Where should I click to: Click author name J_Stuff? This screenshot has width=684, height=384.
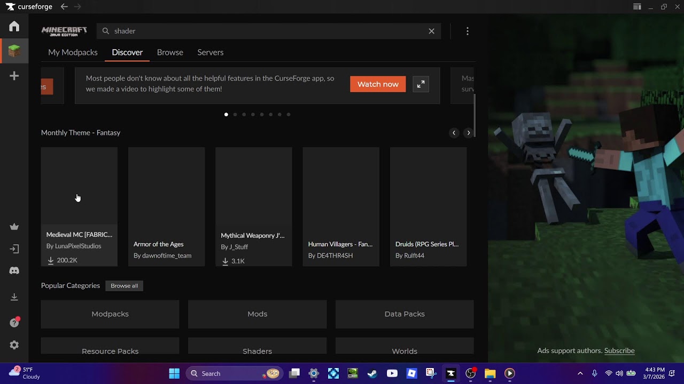pyautogui.click(x=239, y=247)
